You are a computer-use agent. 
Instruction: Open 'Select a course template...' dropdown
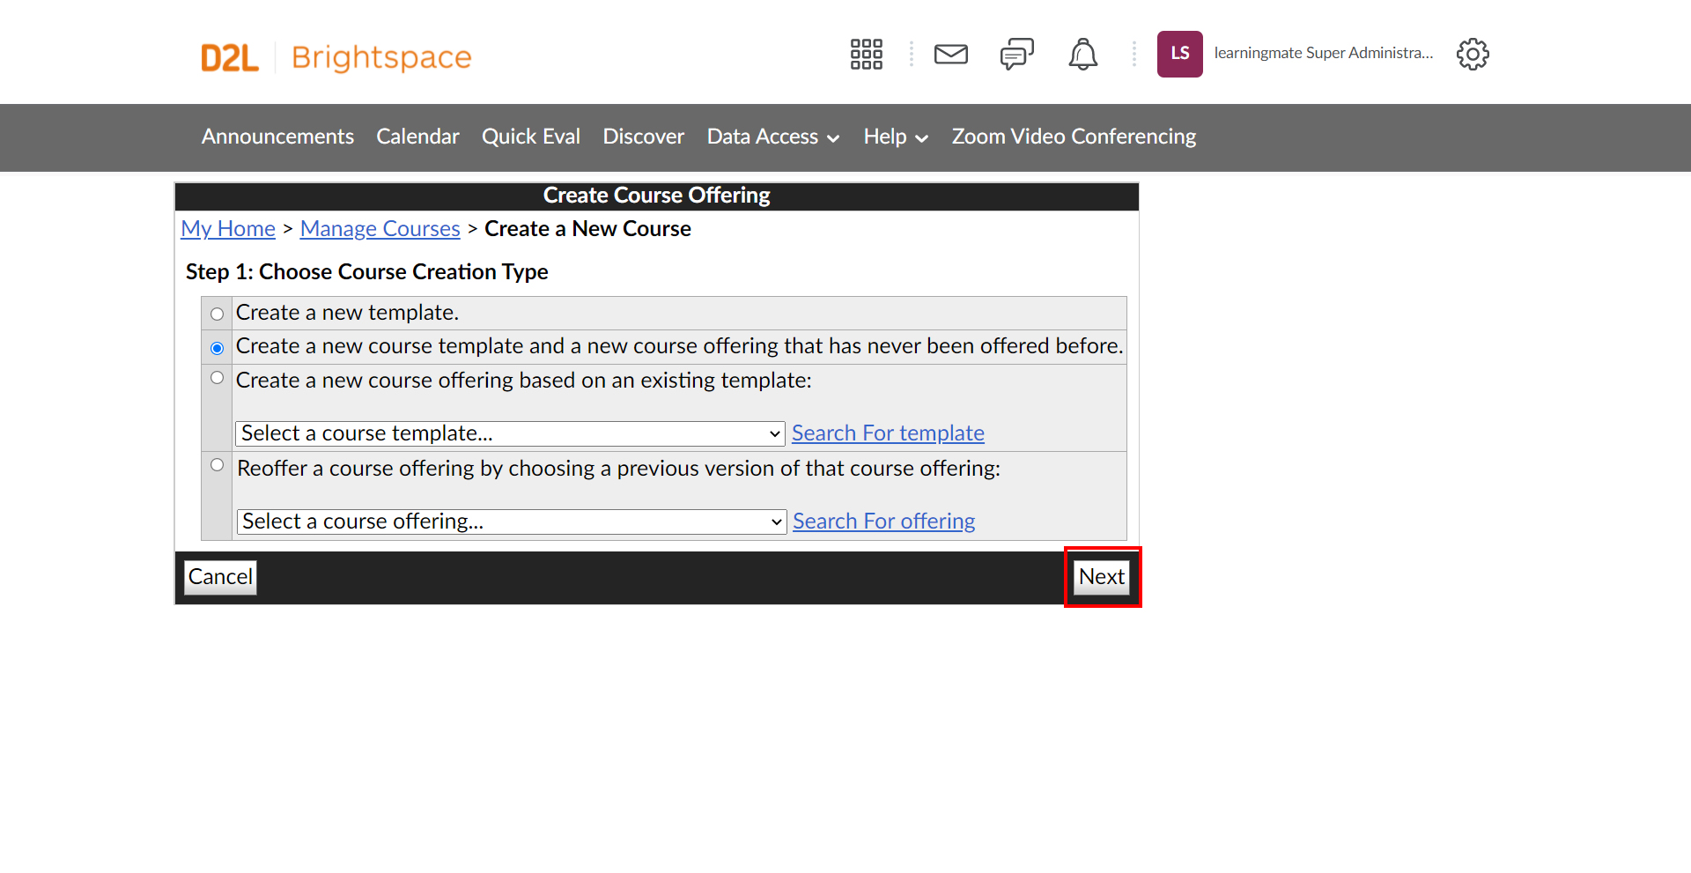510,433
